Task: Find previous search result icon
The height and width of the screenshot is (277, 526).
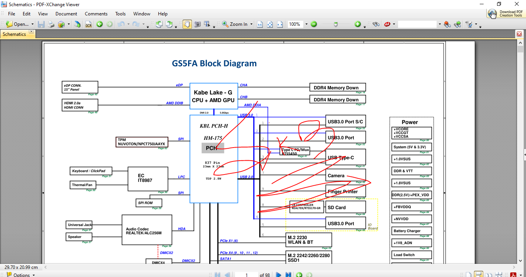Action: click(447, 24)
